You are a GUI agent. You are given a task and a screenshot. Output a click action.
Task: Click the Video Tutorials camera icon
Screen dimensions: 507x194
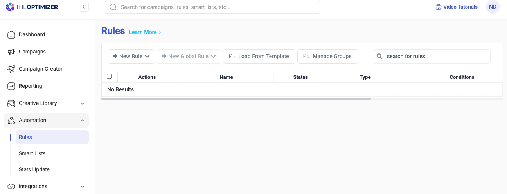click(x=439, y=7)
